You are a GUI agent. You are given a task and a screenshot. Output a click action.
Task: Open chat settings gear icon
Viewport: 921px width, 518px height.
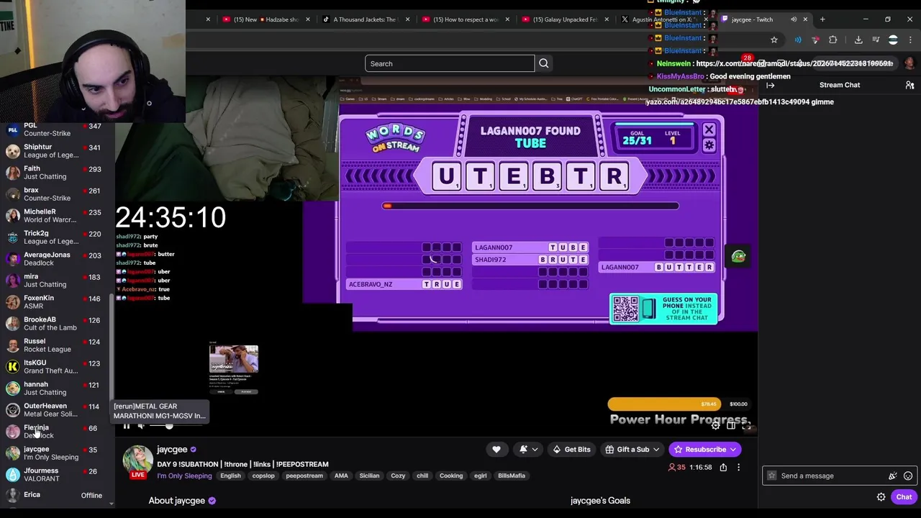coord(881,497)
